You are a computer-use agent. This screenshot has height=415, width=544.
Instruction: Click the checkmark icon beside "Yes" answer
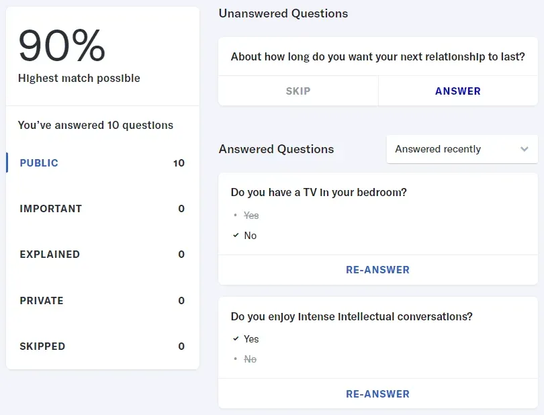click(236, 339)
